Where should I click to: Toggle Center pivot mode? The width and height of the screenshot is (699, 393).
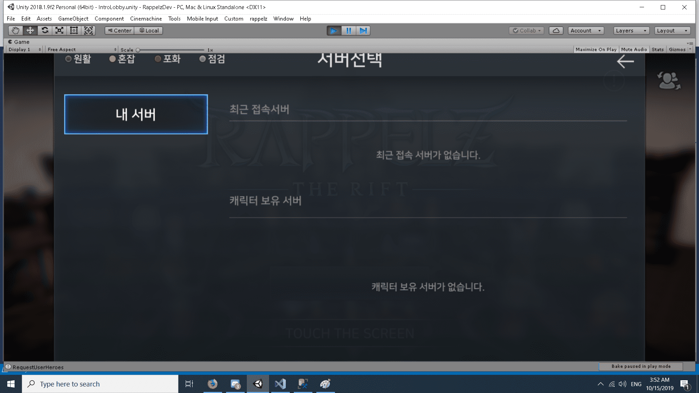click(119, 30)
